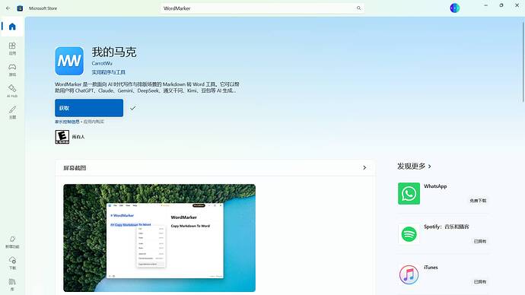Open 发现更多 (Discover more) heading
The height and width of the screenshot is (295, 525).
[x=414, y=166]
